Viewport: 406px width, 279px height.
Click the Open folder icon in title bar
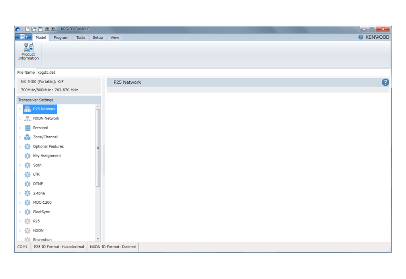[x=34, y=29]
